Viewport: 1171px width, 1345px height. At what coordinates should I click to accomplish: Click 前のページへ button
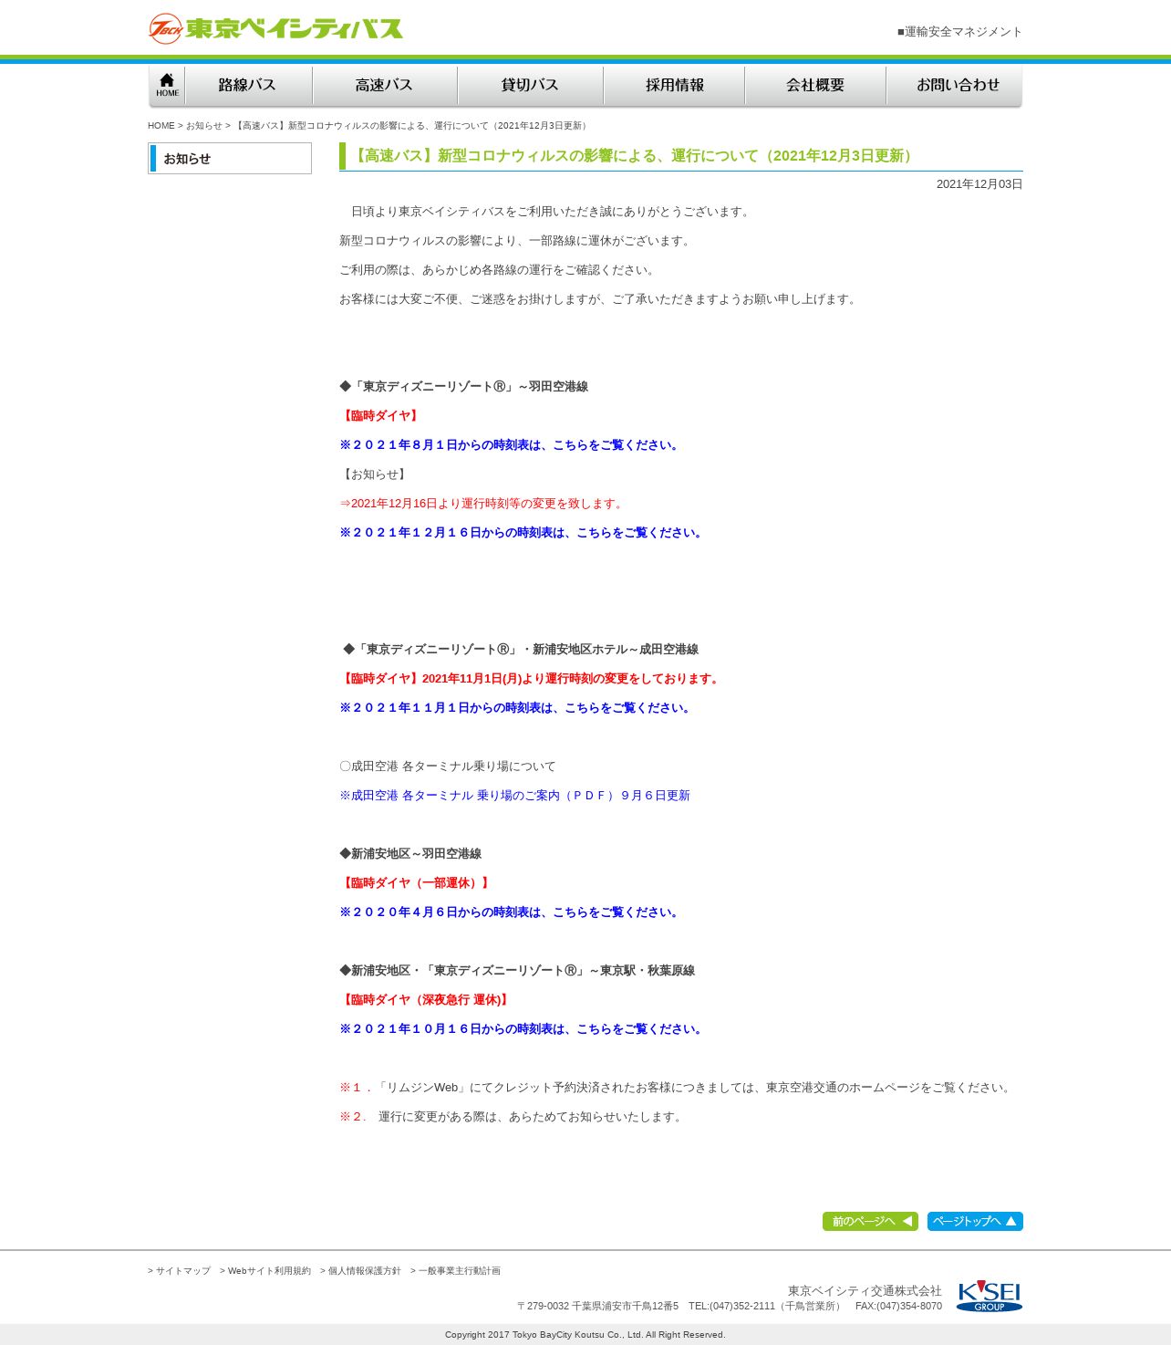(x=870, y=1221)
